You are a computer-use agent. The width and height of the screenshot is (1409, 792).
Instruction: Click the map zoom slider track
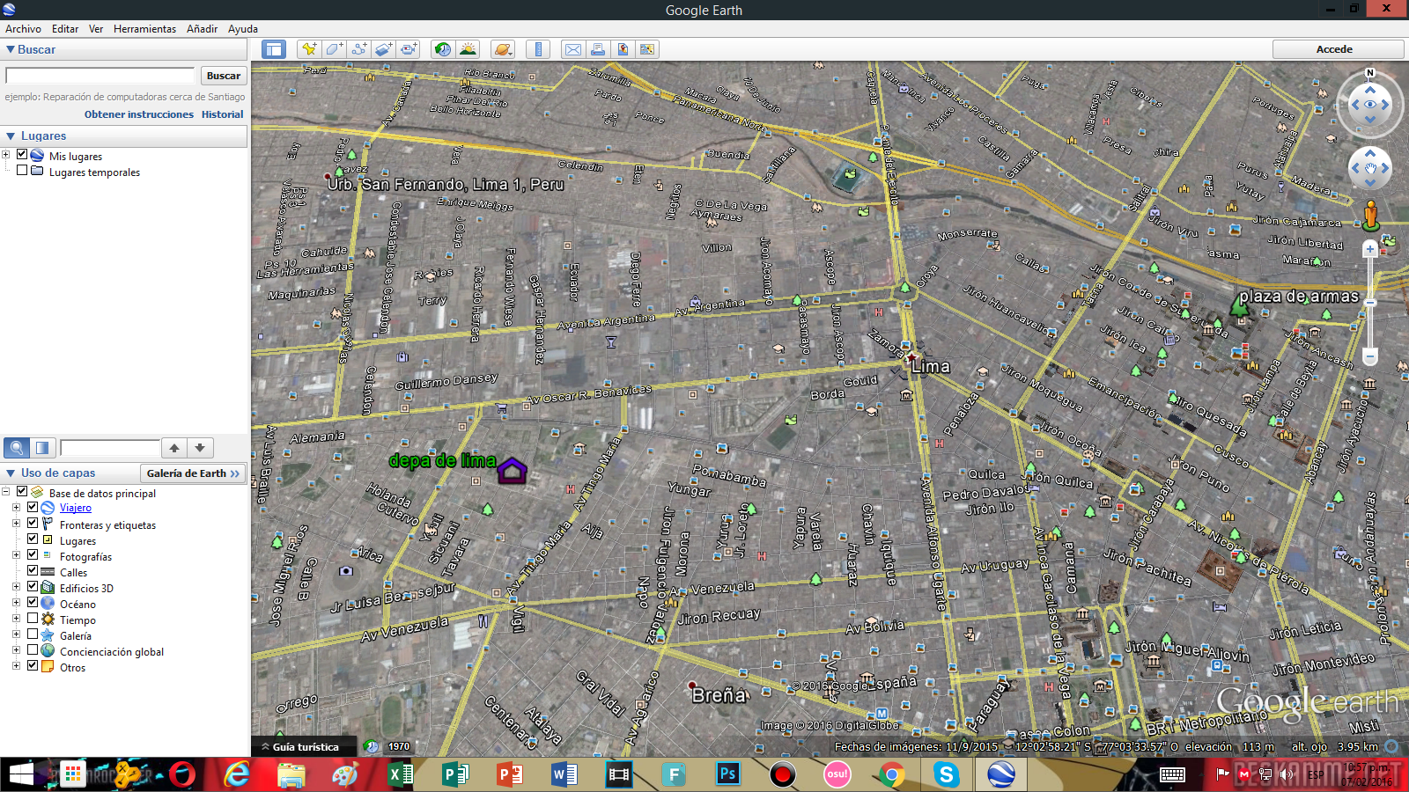tap(1369, 303)
